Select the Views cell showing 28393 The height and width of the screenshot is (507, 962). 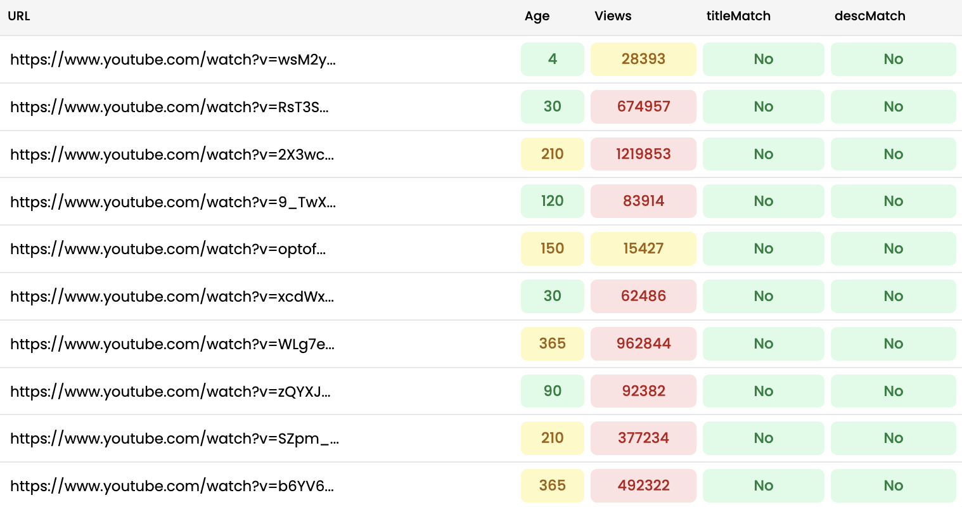(x=643, y=60)
